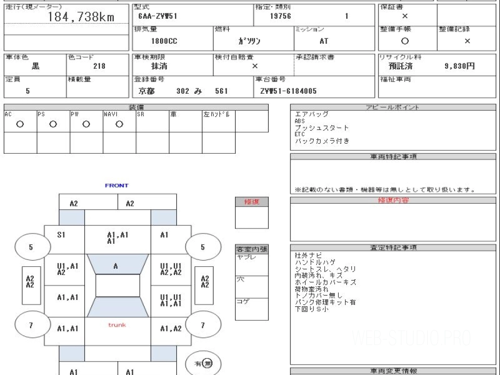This screenshot has height=375, width=500.
Task: Select the registration number 京都 302 み 561
Action: click(x=183, y=91)
